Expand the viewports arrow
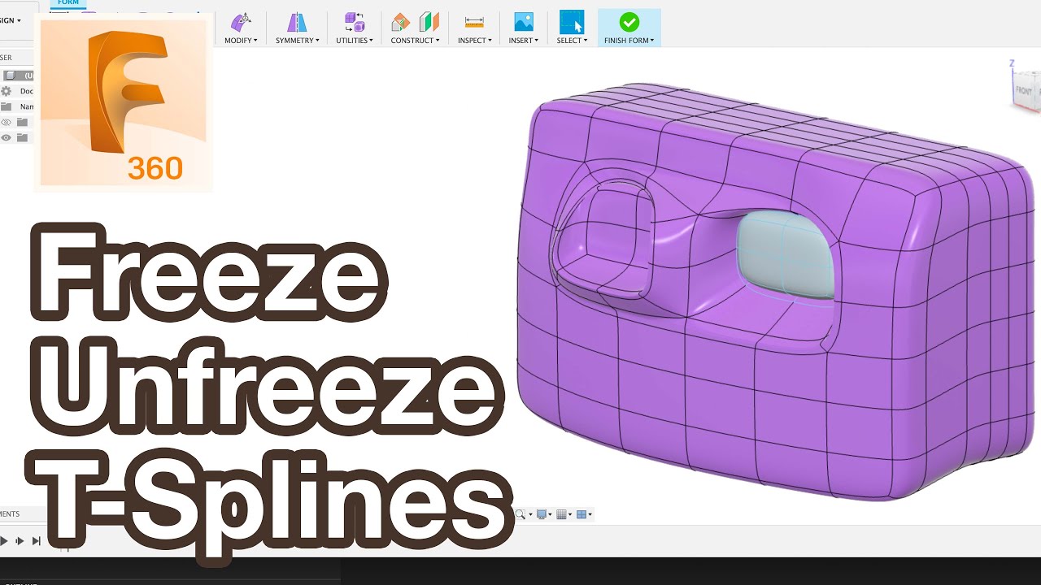Screen dimensions: 1041x585 click(x=590, y=515)
